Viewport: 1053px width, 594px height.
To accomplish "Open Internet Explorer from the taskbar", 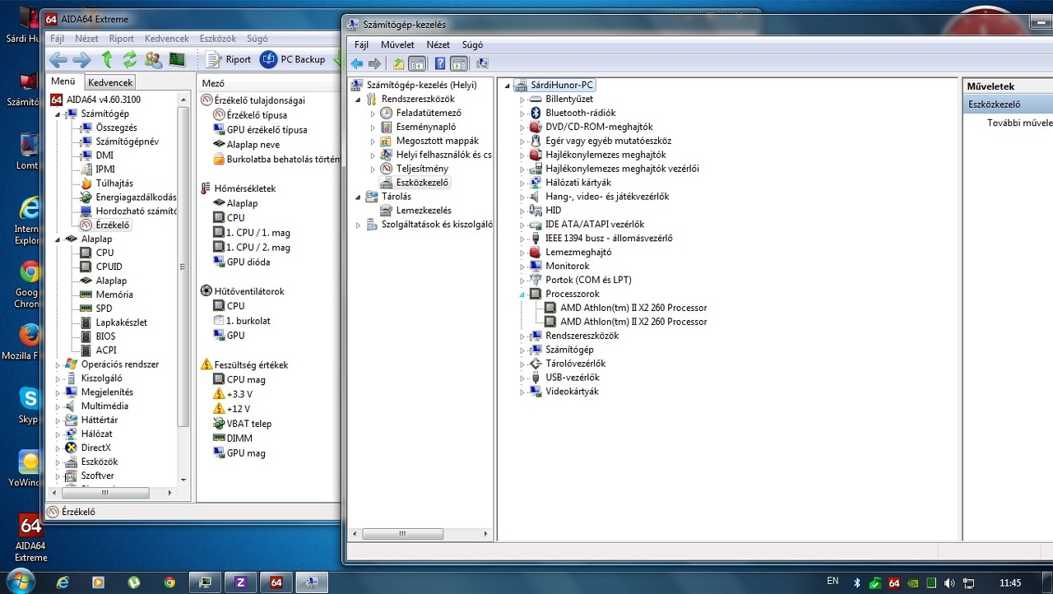I will pos(63,582).
